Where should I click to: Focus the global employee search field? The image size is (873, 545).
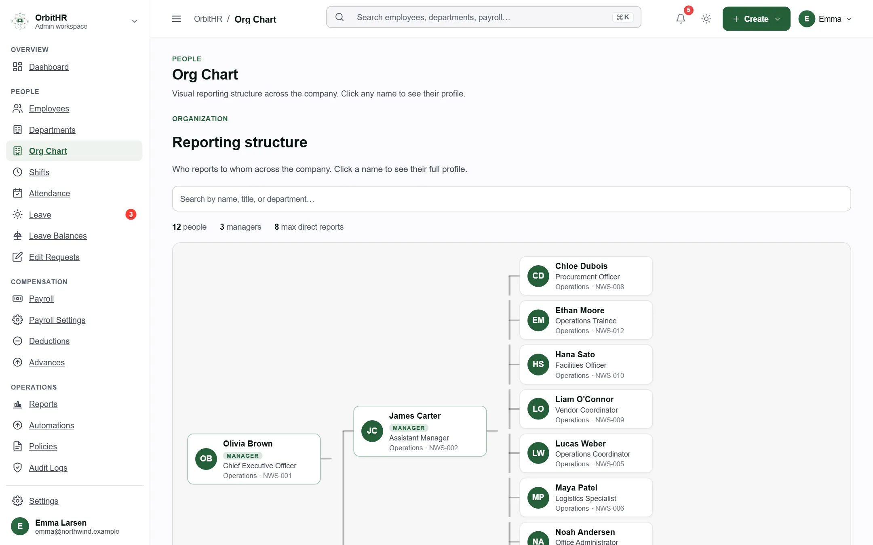point(483,17)
